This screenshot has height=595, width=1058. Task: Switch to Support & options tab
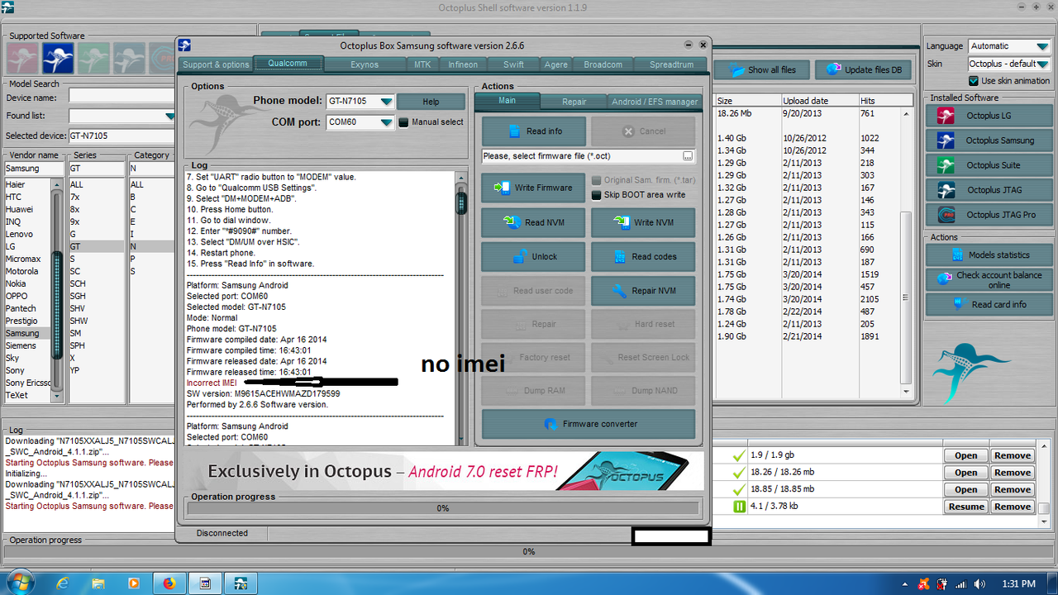216,64
